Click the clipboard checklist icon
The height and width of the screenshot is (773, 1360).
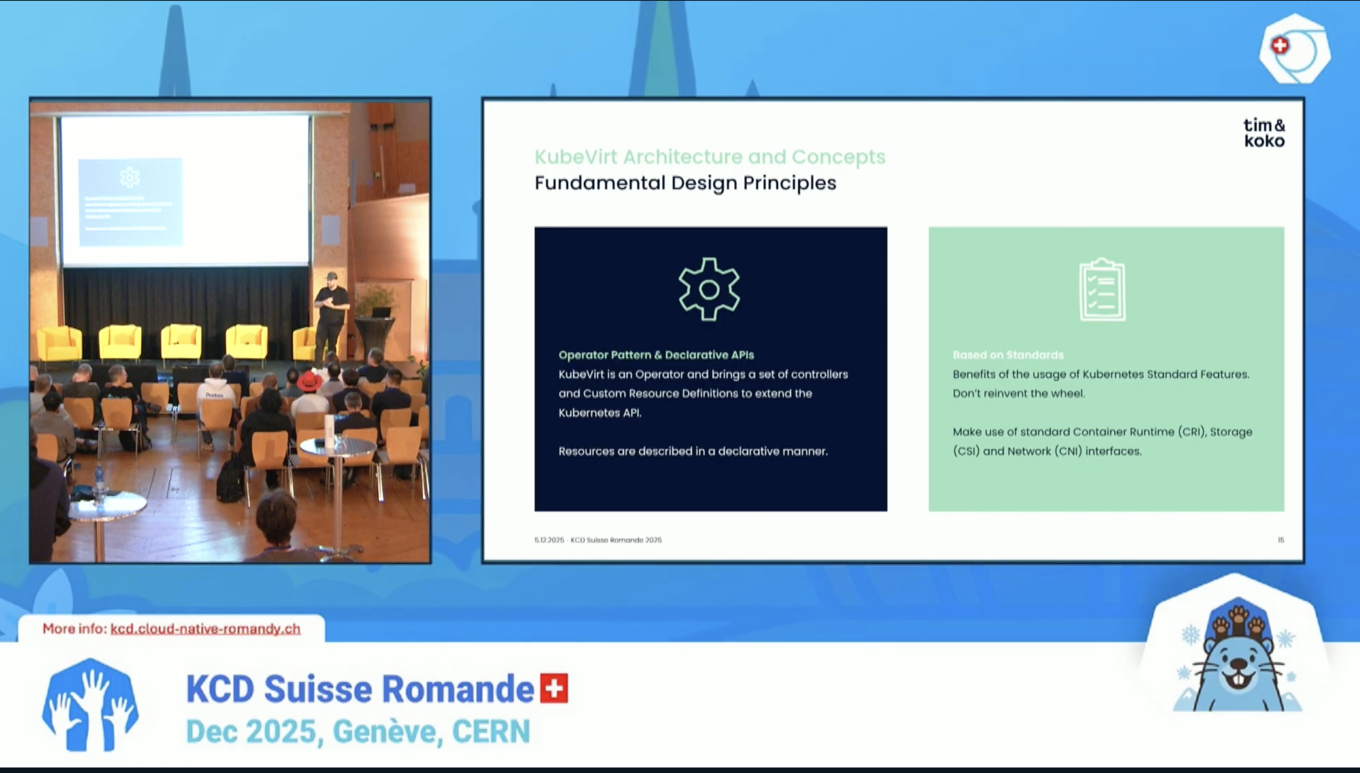[1102, 290]
